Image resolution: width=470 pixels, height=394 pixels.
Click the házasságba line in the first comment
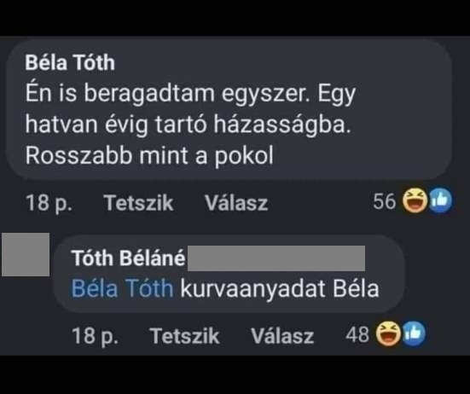point(188,125)
